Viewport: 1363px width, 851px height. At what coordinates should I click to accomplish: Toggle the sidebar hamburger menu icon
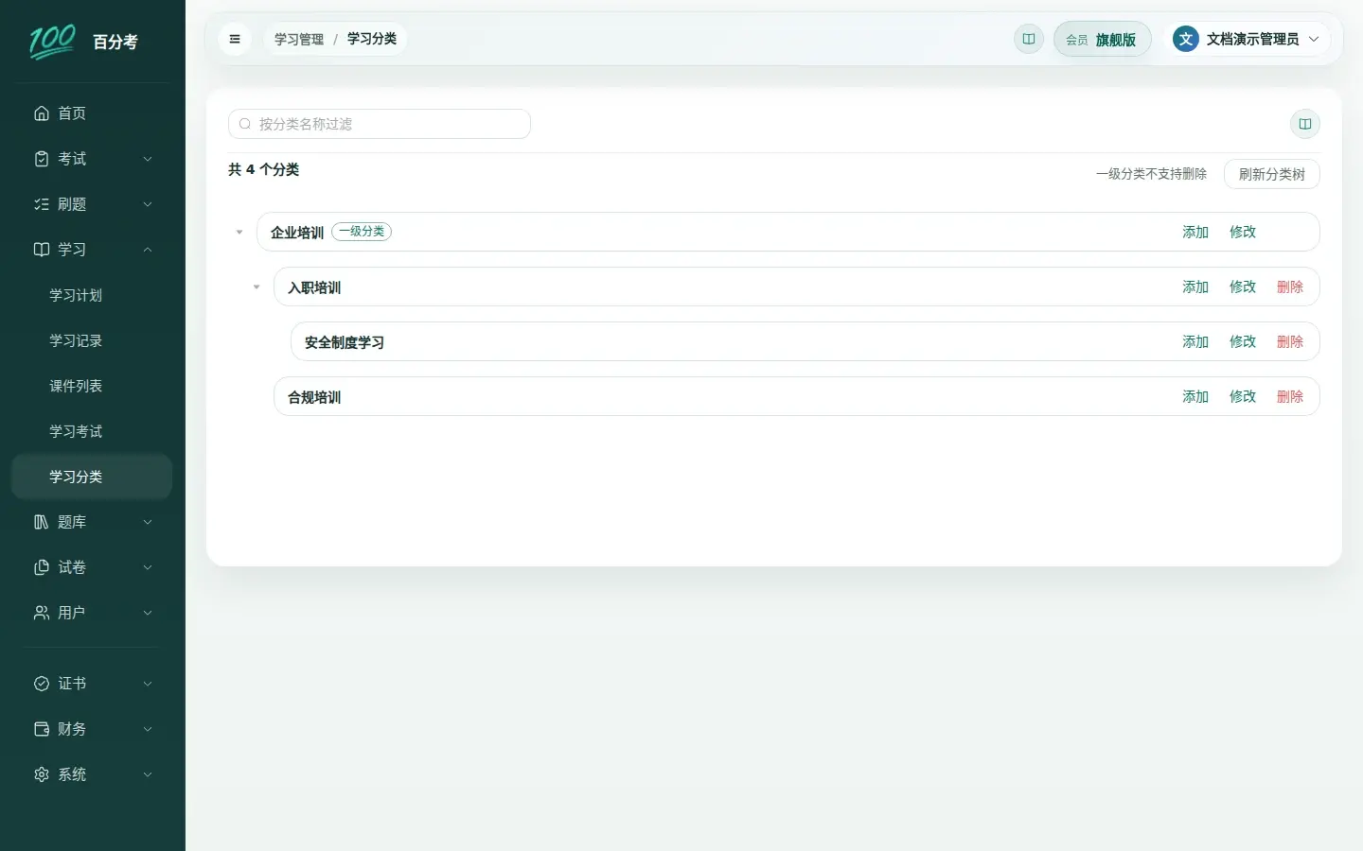[235, 39]
